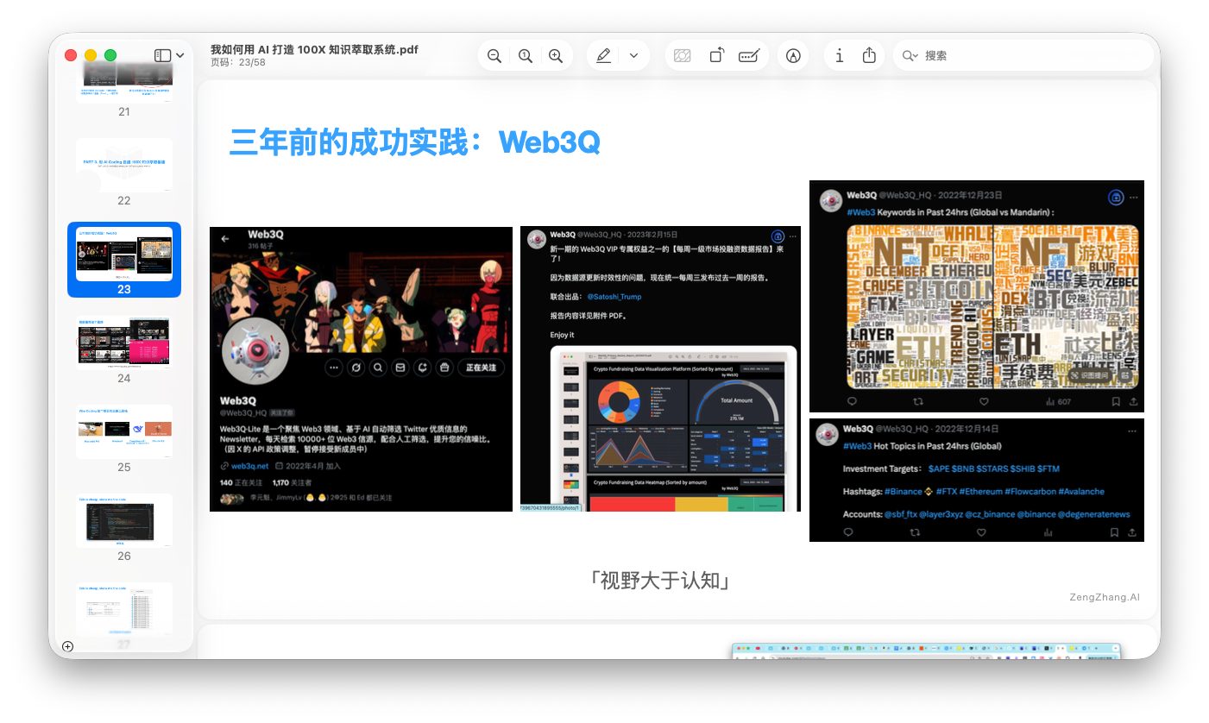The image size is (1209, 723).
Task: Click the fundraising dashboard image in the tweet
Action: point(673,428)
